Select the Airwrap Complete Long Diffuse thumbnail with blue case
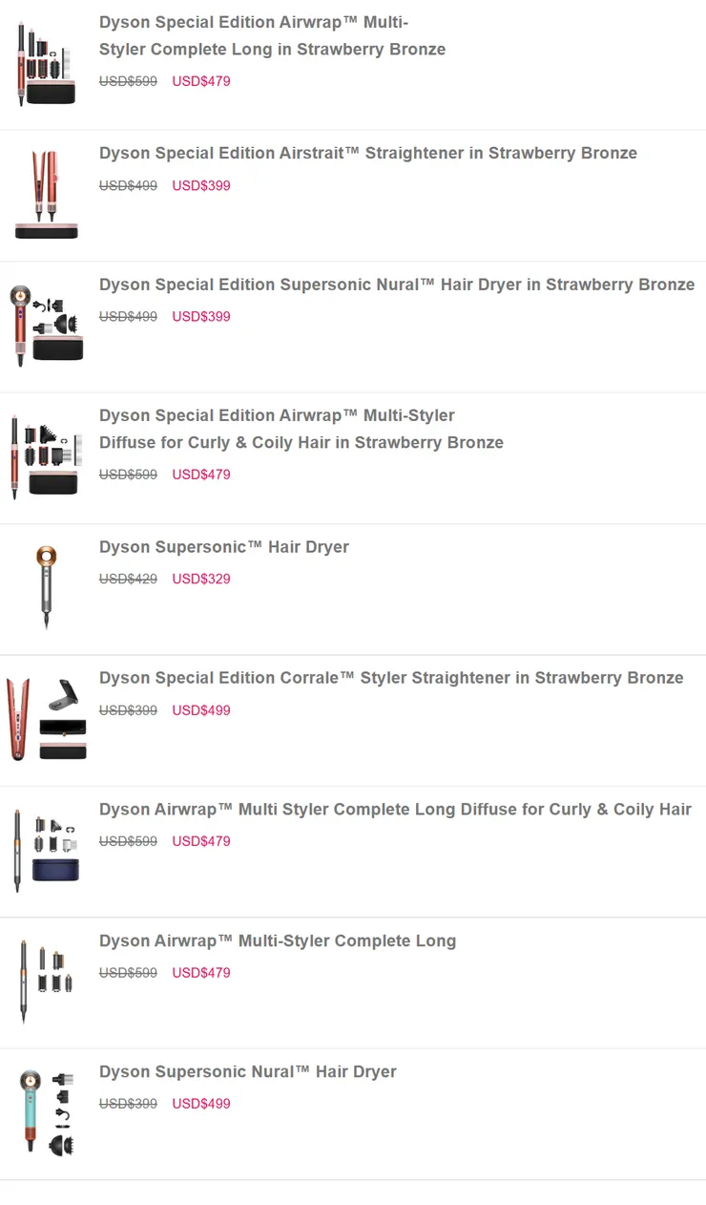706x1205 pixels. tap(47, 850)
